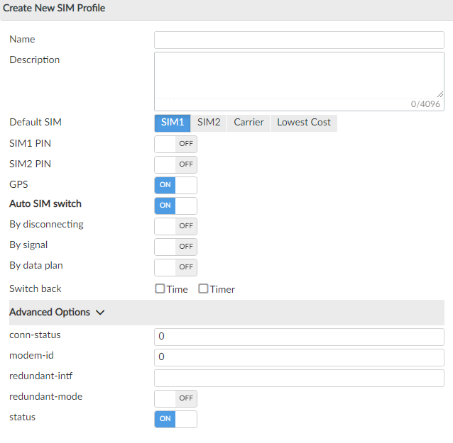Enable the By disconnecting toggle

[175, 226]
